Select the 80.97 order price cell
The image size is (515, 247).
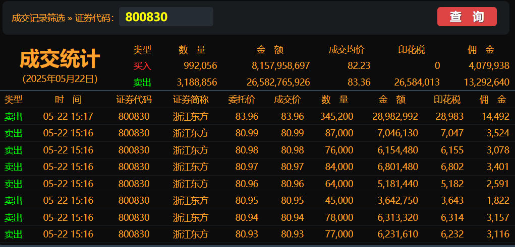(x=247, y=167)
